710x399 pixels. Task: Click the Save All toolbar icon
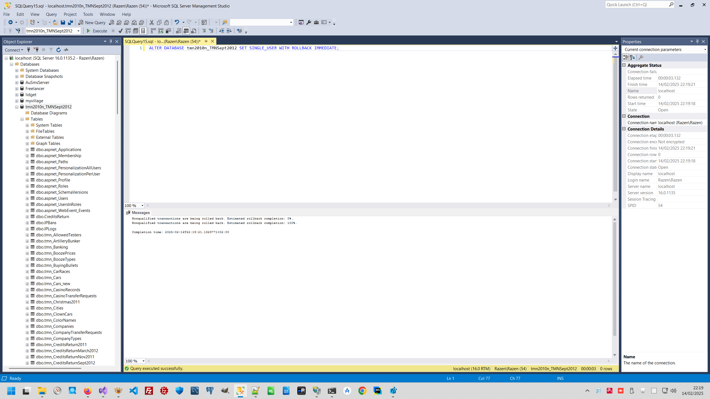[x=70, y=22]
